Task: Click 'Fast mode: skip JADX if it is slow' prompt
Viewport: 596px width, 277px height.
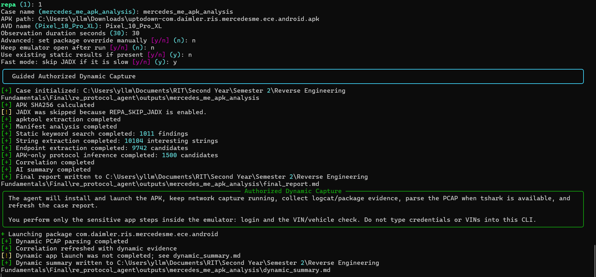Action: [x=89, y=62]
